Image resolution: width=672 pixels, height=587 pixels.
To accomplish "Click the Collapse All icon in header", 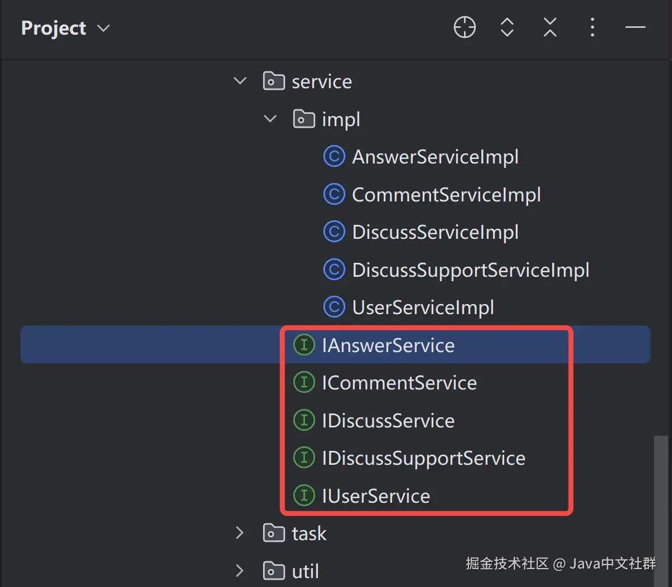I will [550, 27].
